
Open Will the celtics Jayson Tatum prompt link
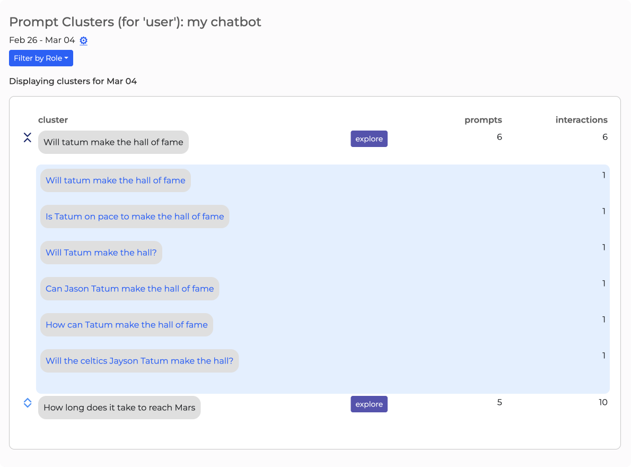coord(139,361)
